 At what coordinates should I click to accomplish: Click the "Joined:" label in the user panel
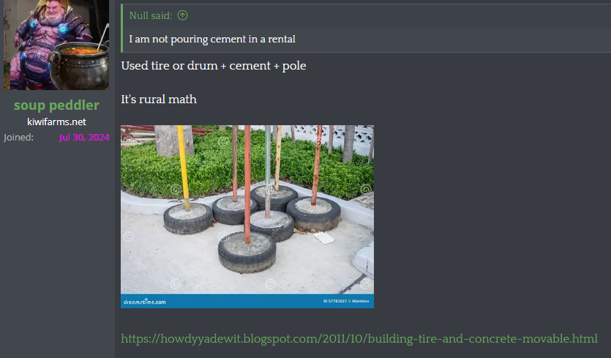pyautogui.click(x=19, y=138)
